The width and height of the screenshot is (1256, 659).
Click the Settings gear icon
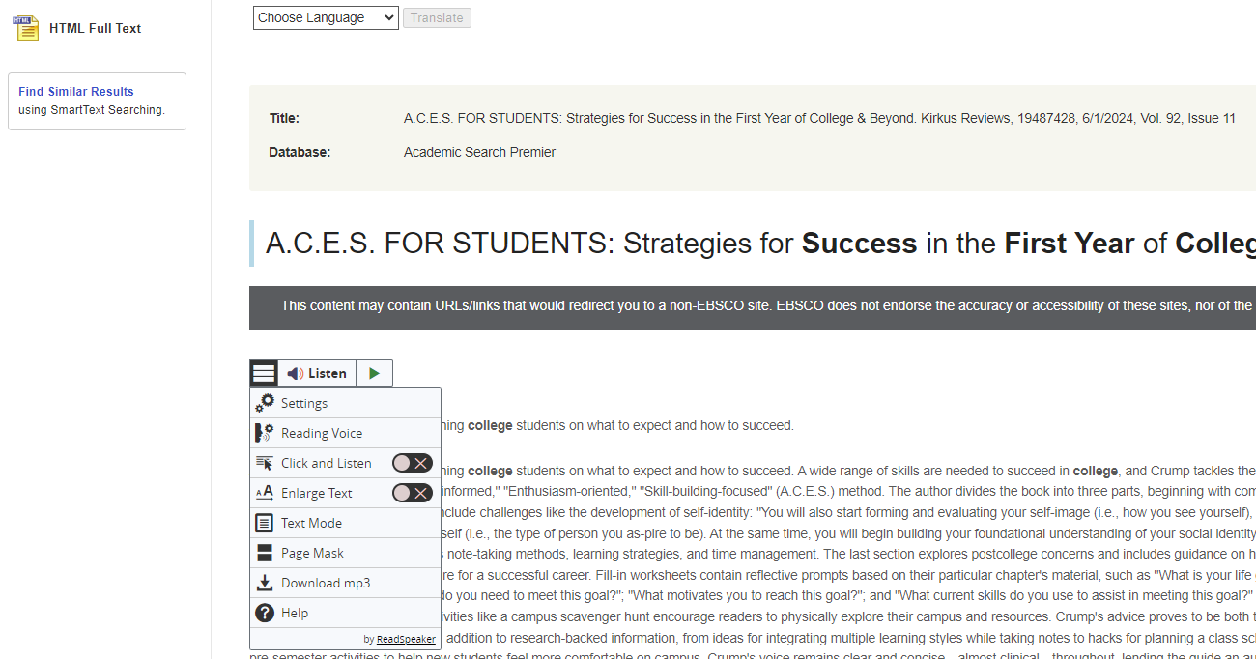click(265, 403)
